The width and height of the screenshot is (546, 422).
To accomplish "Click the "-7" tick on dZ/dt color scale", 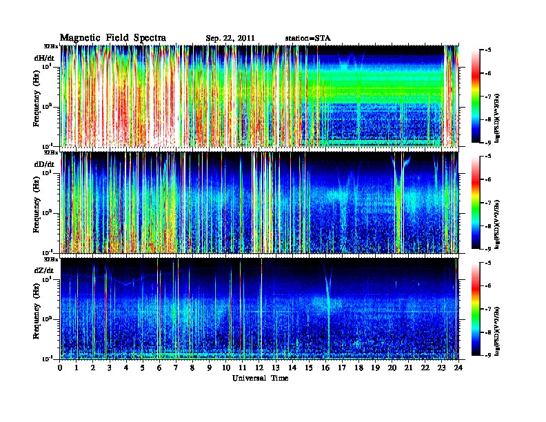I will coord(488,309).
